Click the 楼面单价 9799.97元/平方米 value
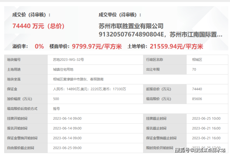 (x=97, y=46)
